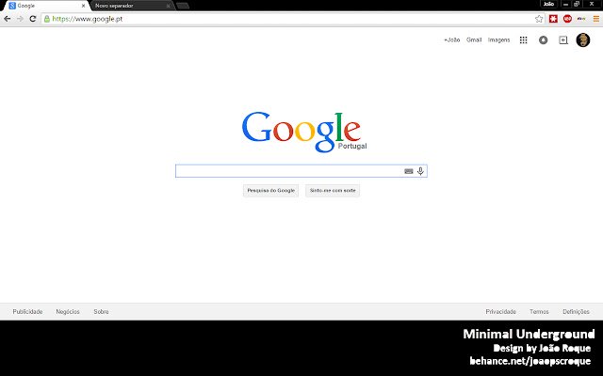Start voice search with microphone icon
Image resolution: width=603 pixels, height=376 pixels.
pyautogui.click(x=420, y=171)
